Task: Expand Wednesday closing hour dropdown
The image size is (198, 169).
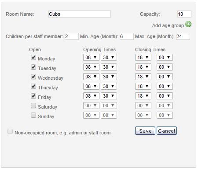Action: 143,77
